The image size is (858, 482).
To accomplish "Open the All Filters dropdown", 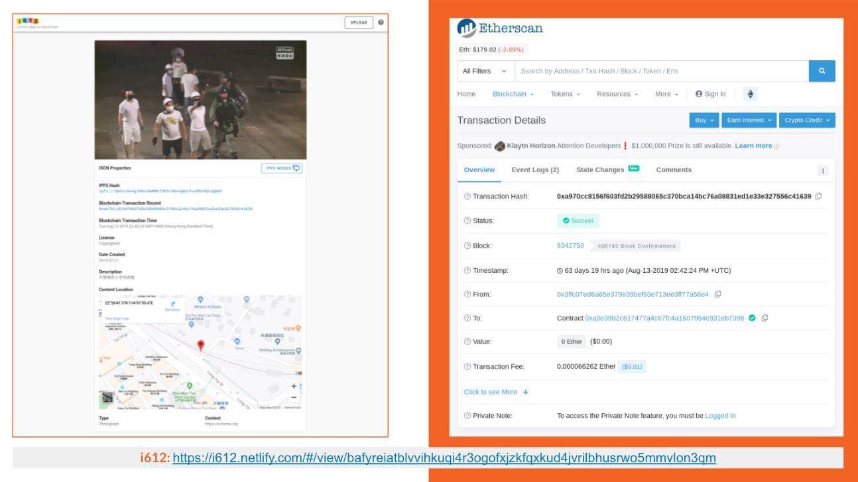I will (x=485, y=71).
